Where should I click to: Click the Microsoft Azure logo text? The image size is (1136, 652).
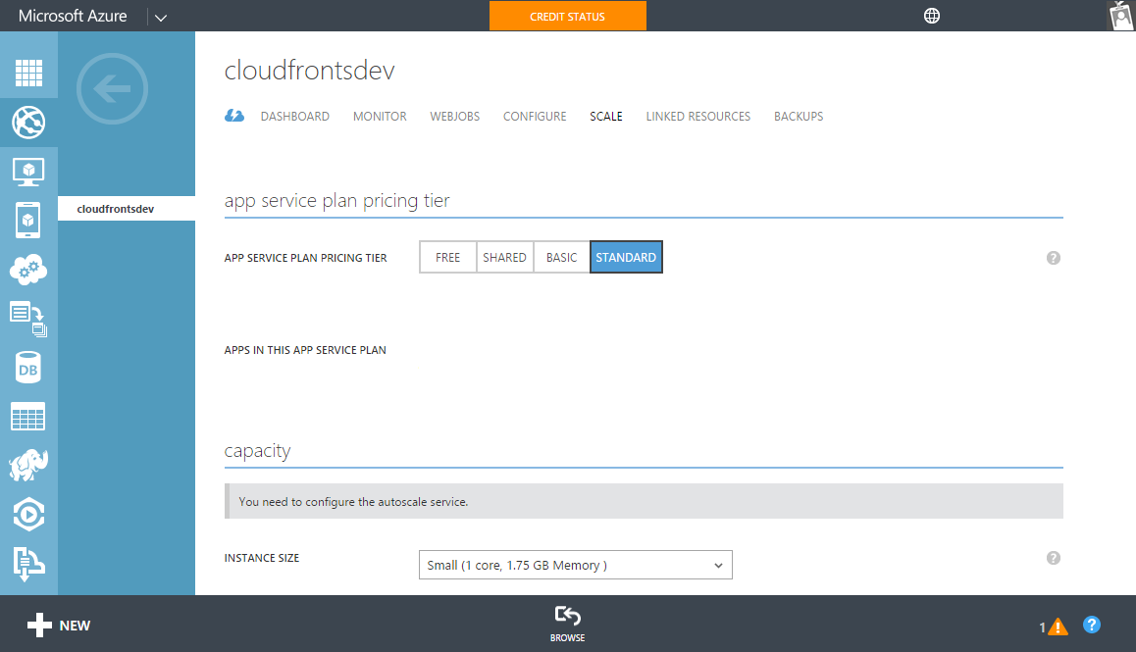(x=73, y=16)
